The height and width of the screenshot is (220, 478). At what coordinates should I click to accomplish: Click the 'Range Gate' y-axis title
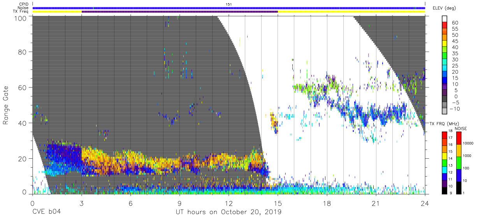click(6, 105)
